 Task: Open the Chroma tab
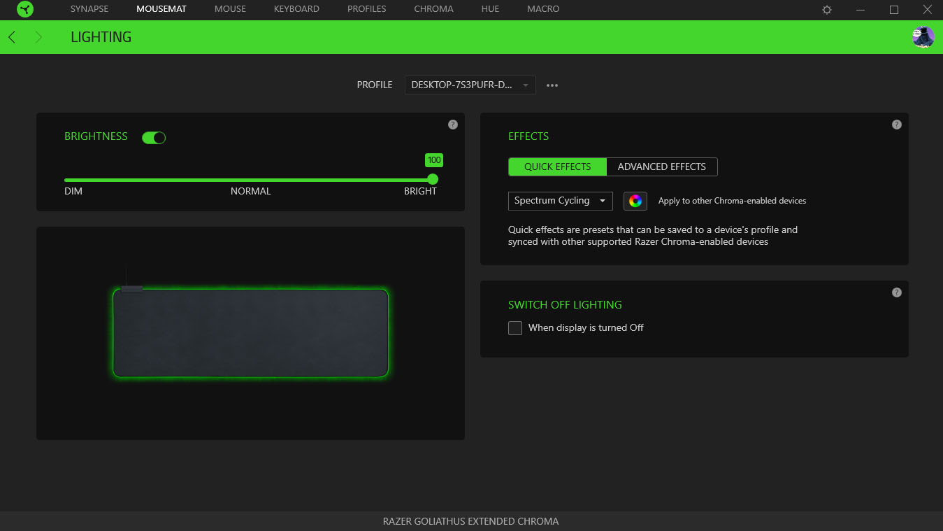coord(433,9)
